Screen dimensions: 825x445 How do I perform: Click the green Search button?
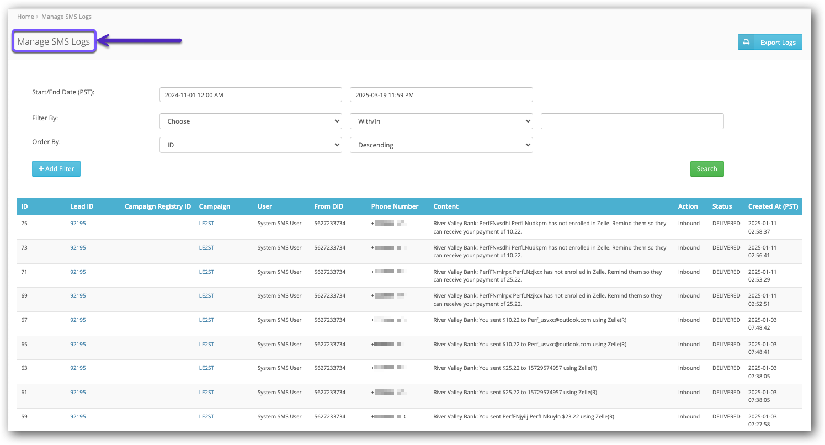(x=707, y=169)
